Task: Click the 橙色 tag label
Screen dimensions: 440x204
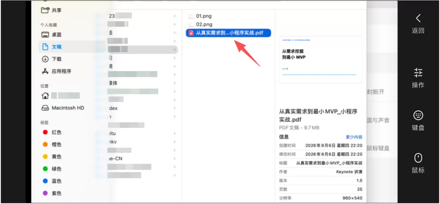Action: (x=57, y=144)
